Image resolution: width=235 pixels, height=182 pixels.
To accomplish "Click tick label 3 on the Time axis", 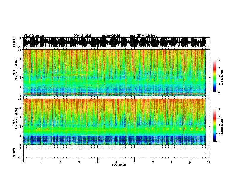I will pyautogui.click(x=79, y=162).
